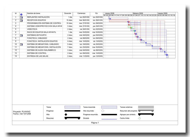Select task name RECEPCION EQUIPOS

pyautogui.click(x=36, y=20)
